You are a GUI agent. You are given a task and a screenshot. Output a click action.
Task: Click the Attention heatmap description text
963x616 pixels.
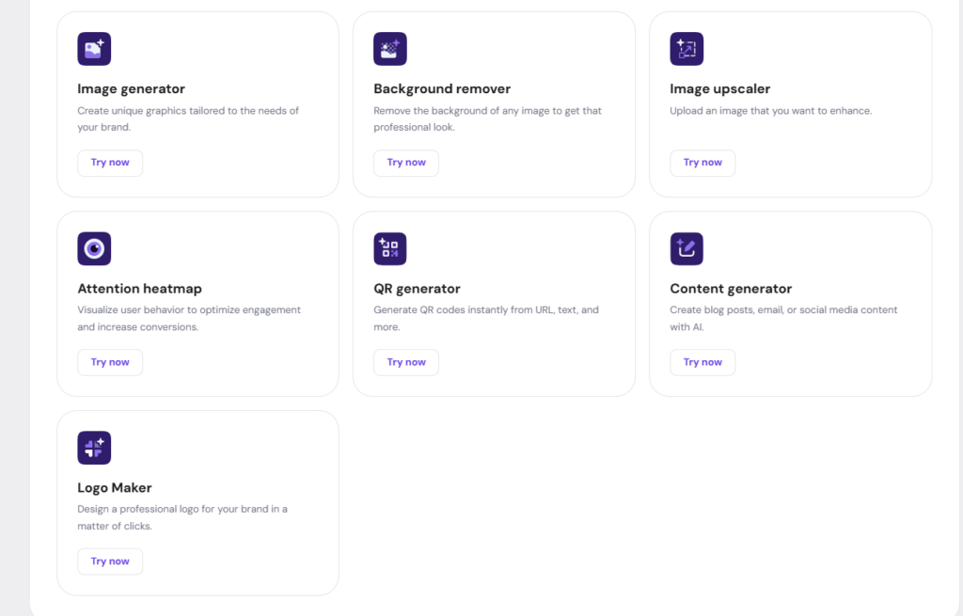coord(188,318)
